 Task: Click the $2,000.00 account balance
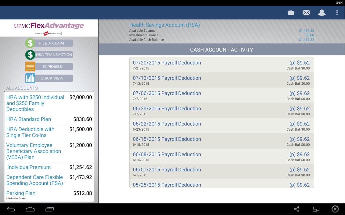click(x=81, y=97)
